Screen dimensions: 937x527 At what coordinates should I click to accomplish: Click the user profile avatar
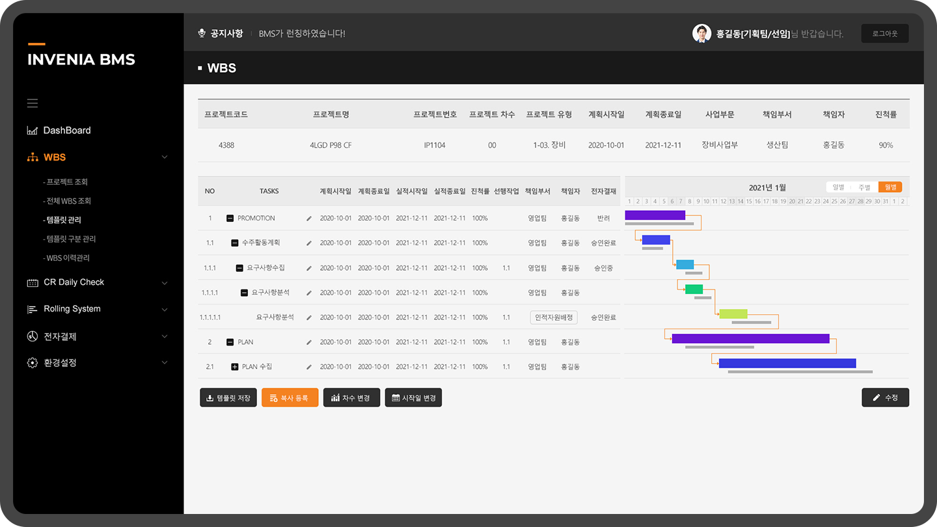point(701,34)
